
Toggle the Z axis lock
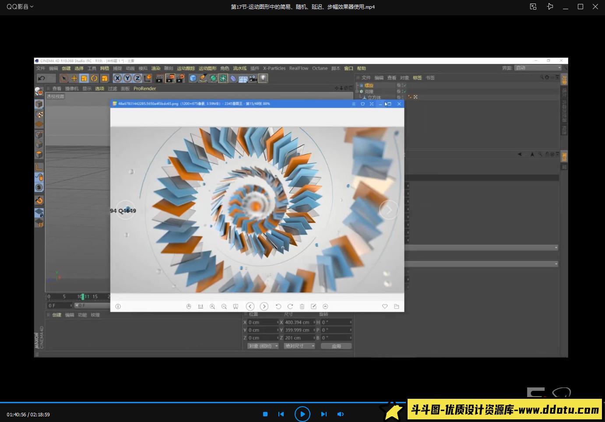137,78
